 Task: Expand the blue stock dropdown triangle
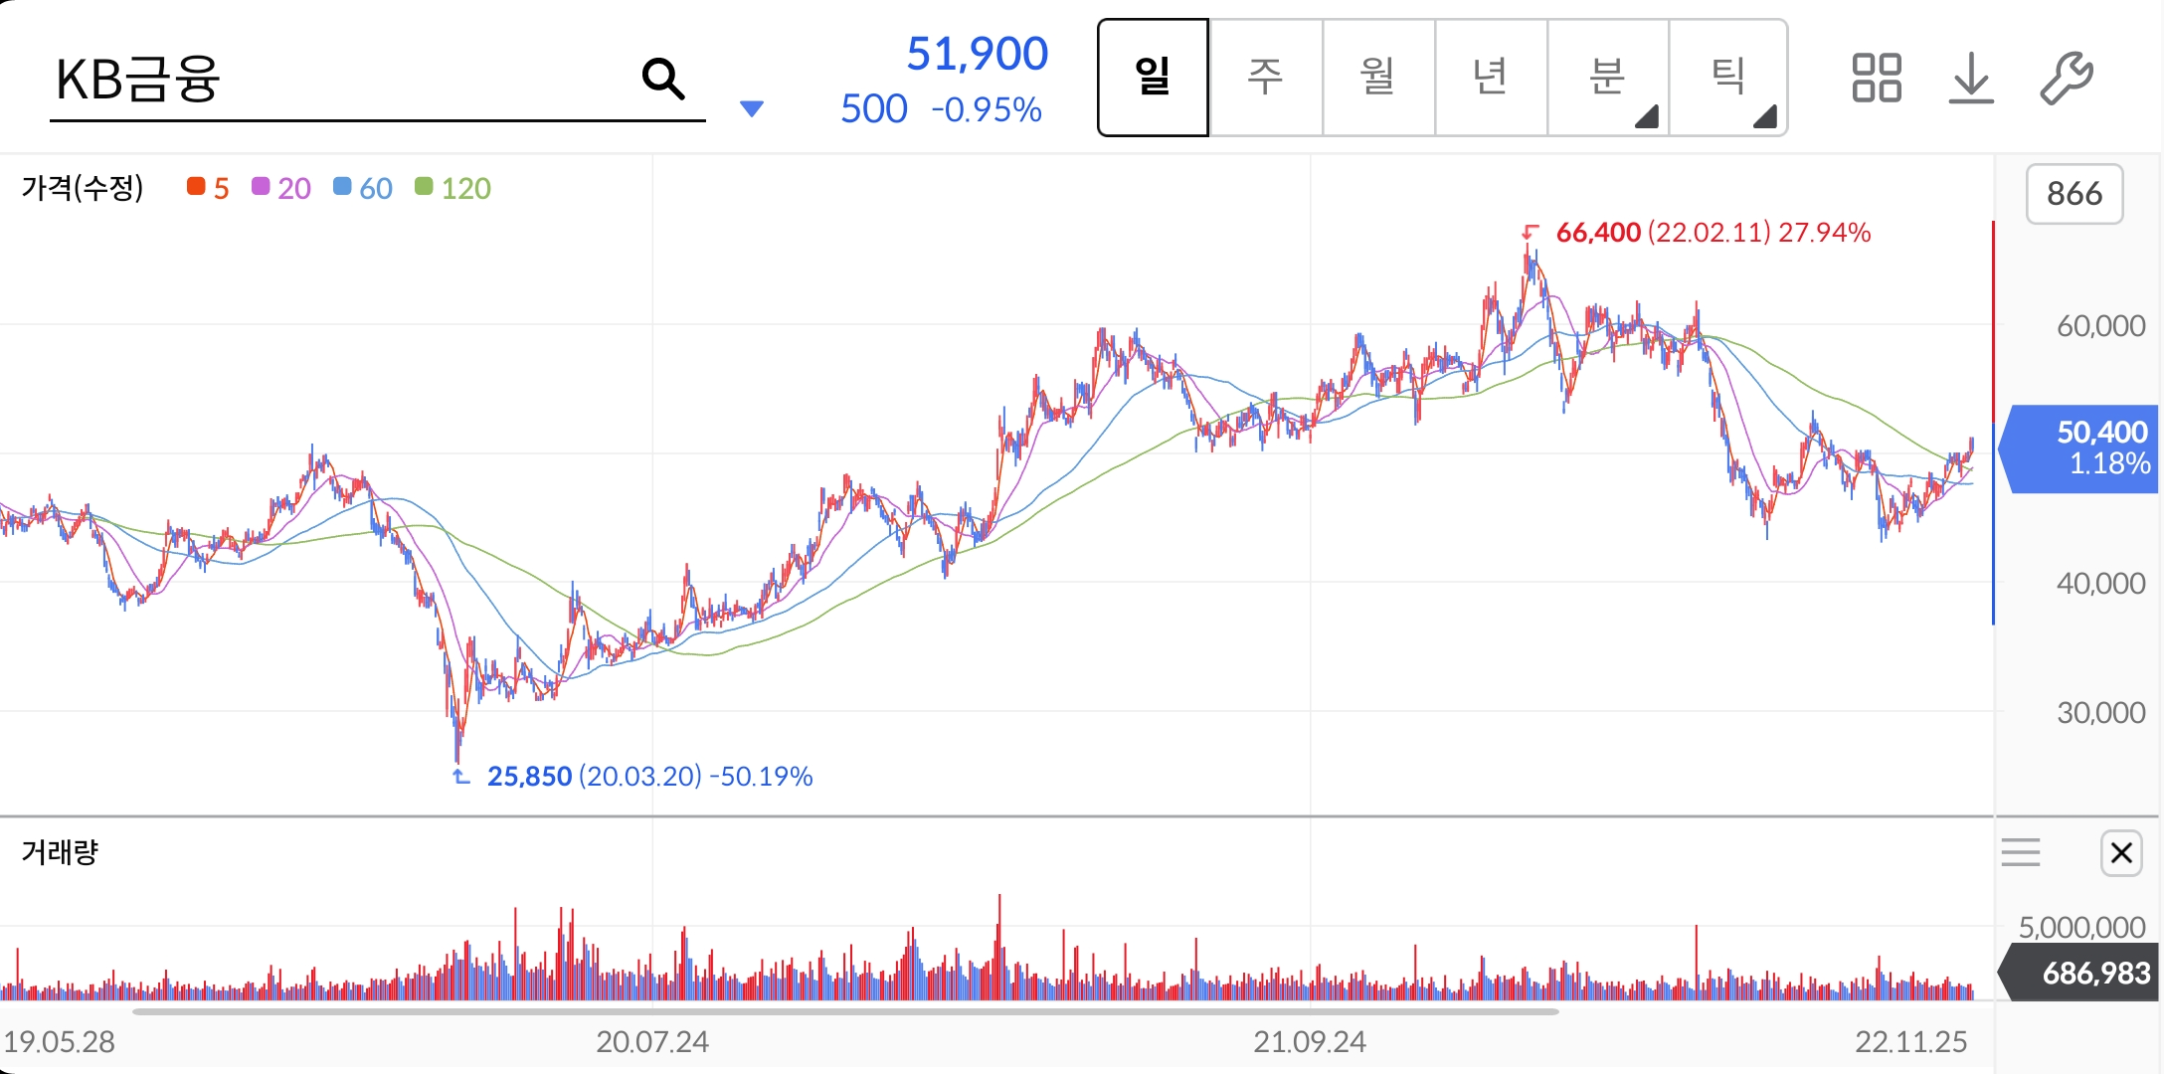[x=752, y=108]
